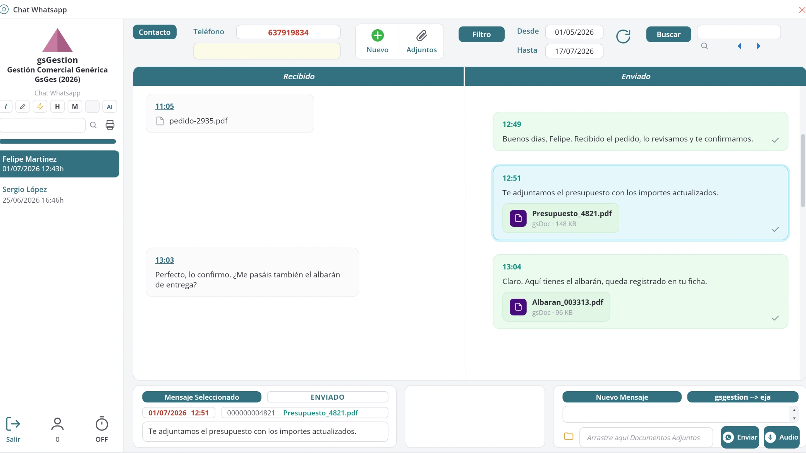This screenshot has width=806, height=453.
Task: Toggle the OFF timer icon
Action: [102, 424]
